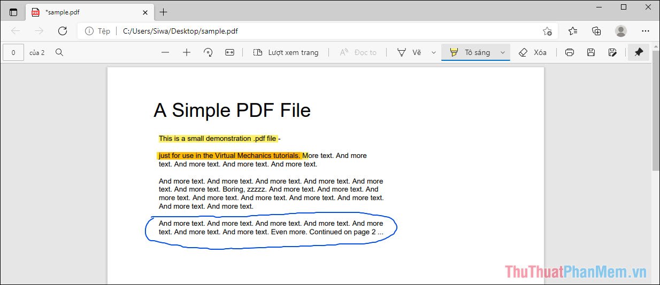The image size is (660, 285).
Task: Rotate the PDF page
Action: click(x=209, y=52)
